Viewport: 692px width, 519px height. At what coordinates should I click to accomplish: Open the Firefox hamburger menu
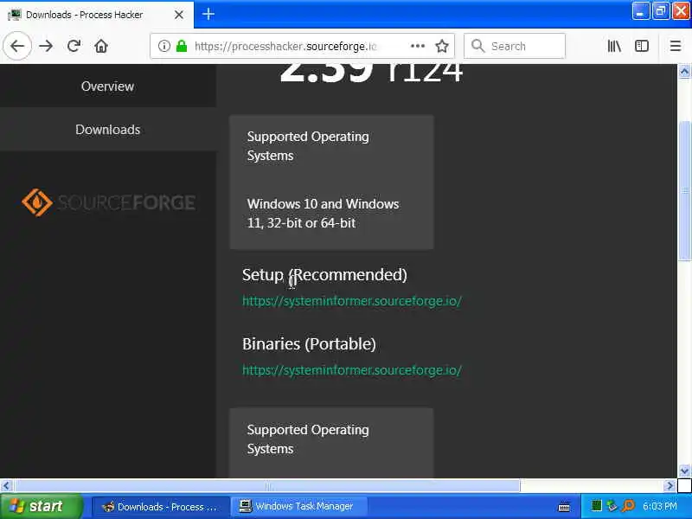pyautogui.click(x=676, y=46)
